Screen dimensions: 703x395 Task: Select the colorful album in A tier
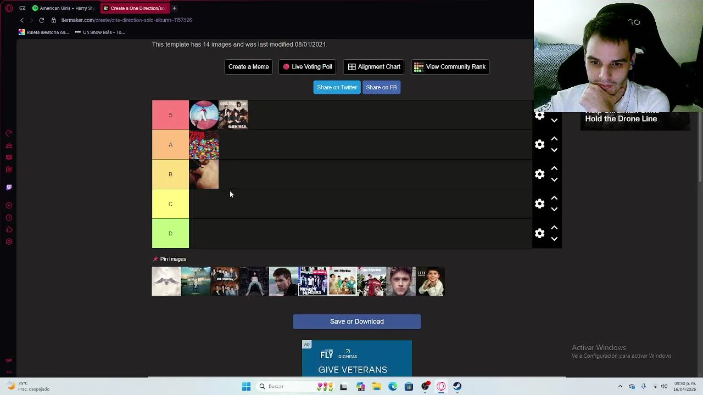[x=204, y=144]
